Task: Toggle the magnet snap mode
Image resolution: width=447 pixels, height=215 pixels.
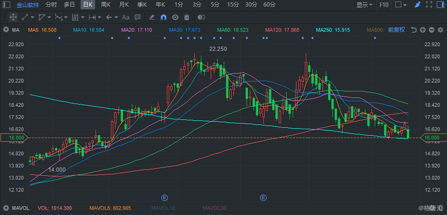Action: (164, 17)
